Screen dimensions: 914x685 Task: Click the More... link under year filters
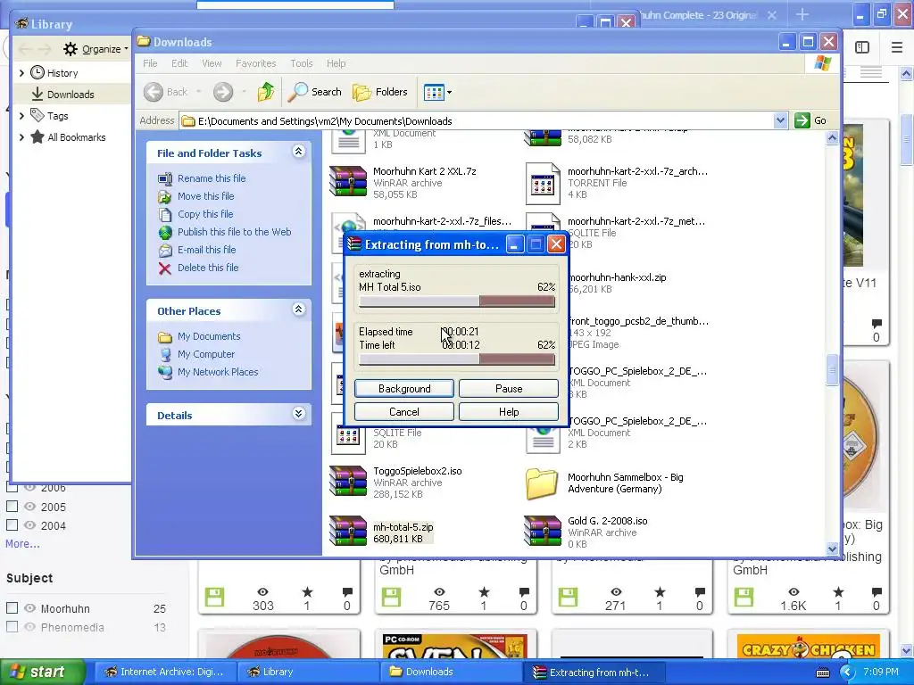point(22,543)
